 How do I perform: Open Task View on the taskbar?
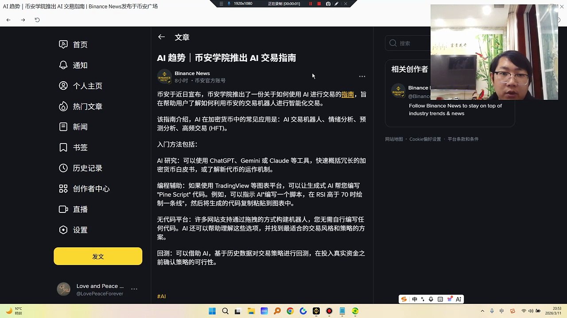coord(238,311)
